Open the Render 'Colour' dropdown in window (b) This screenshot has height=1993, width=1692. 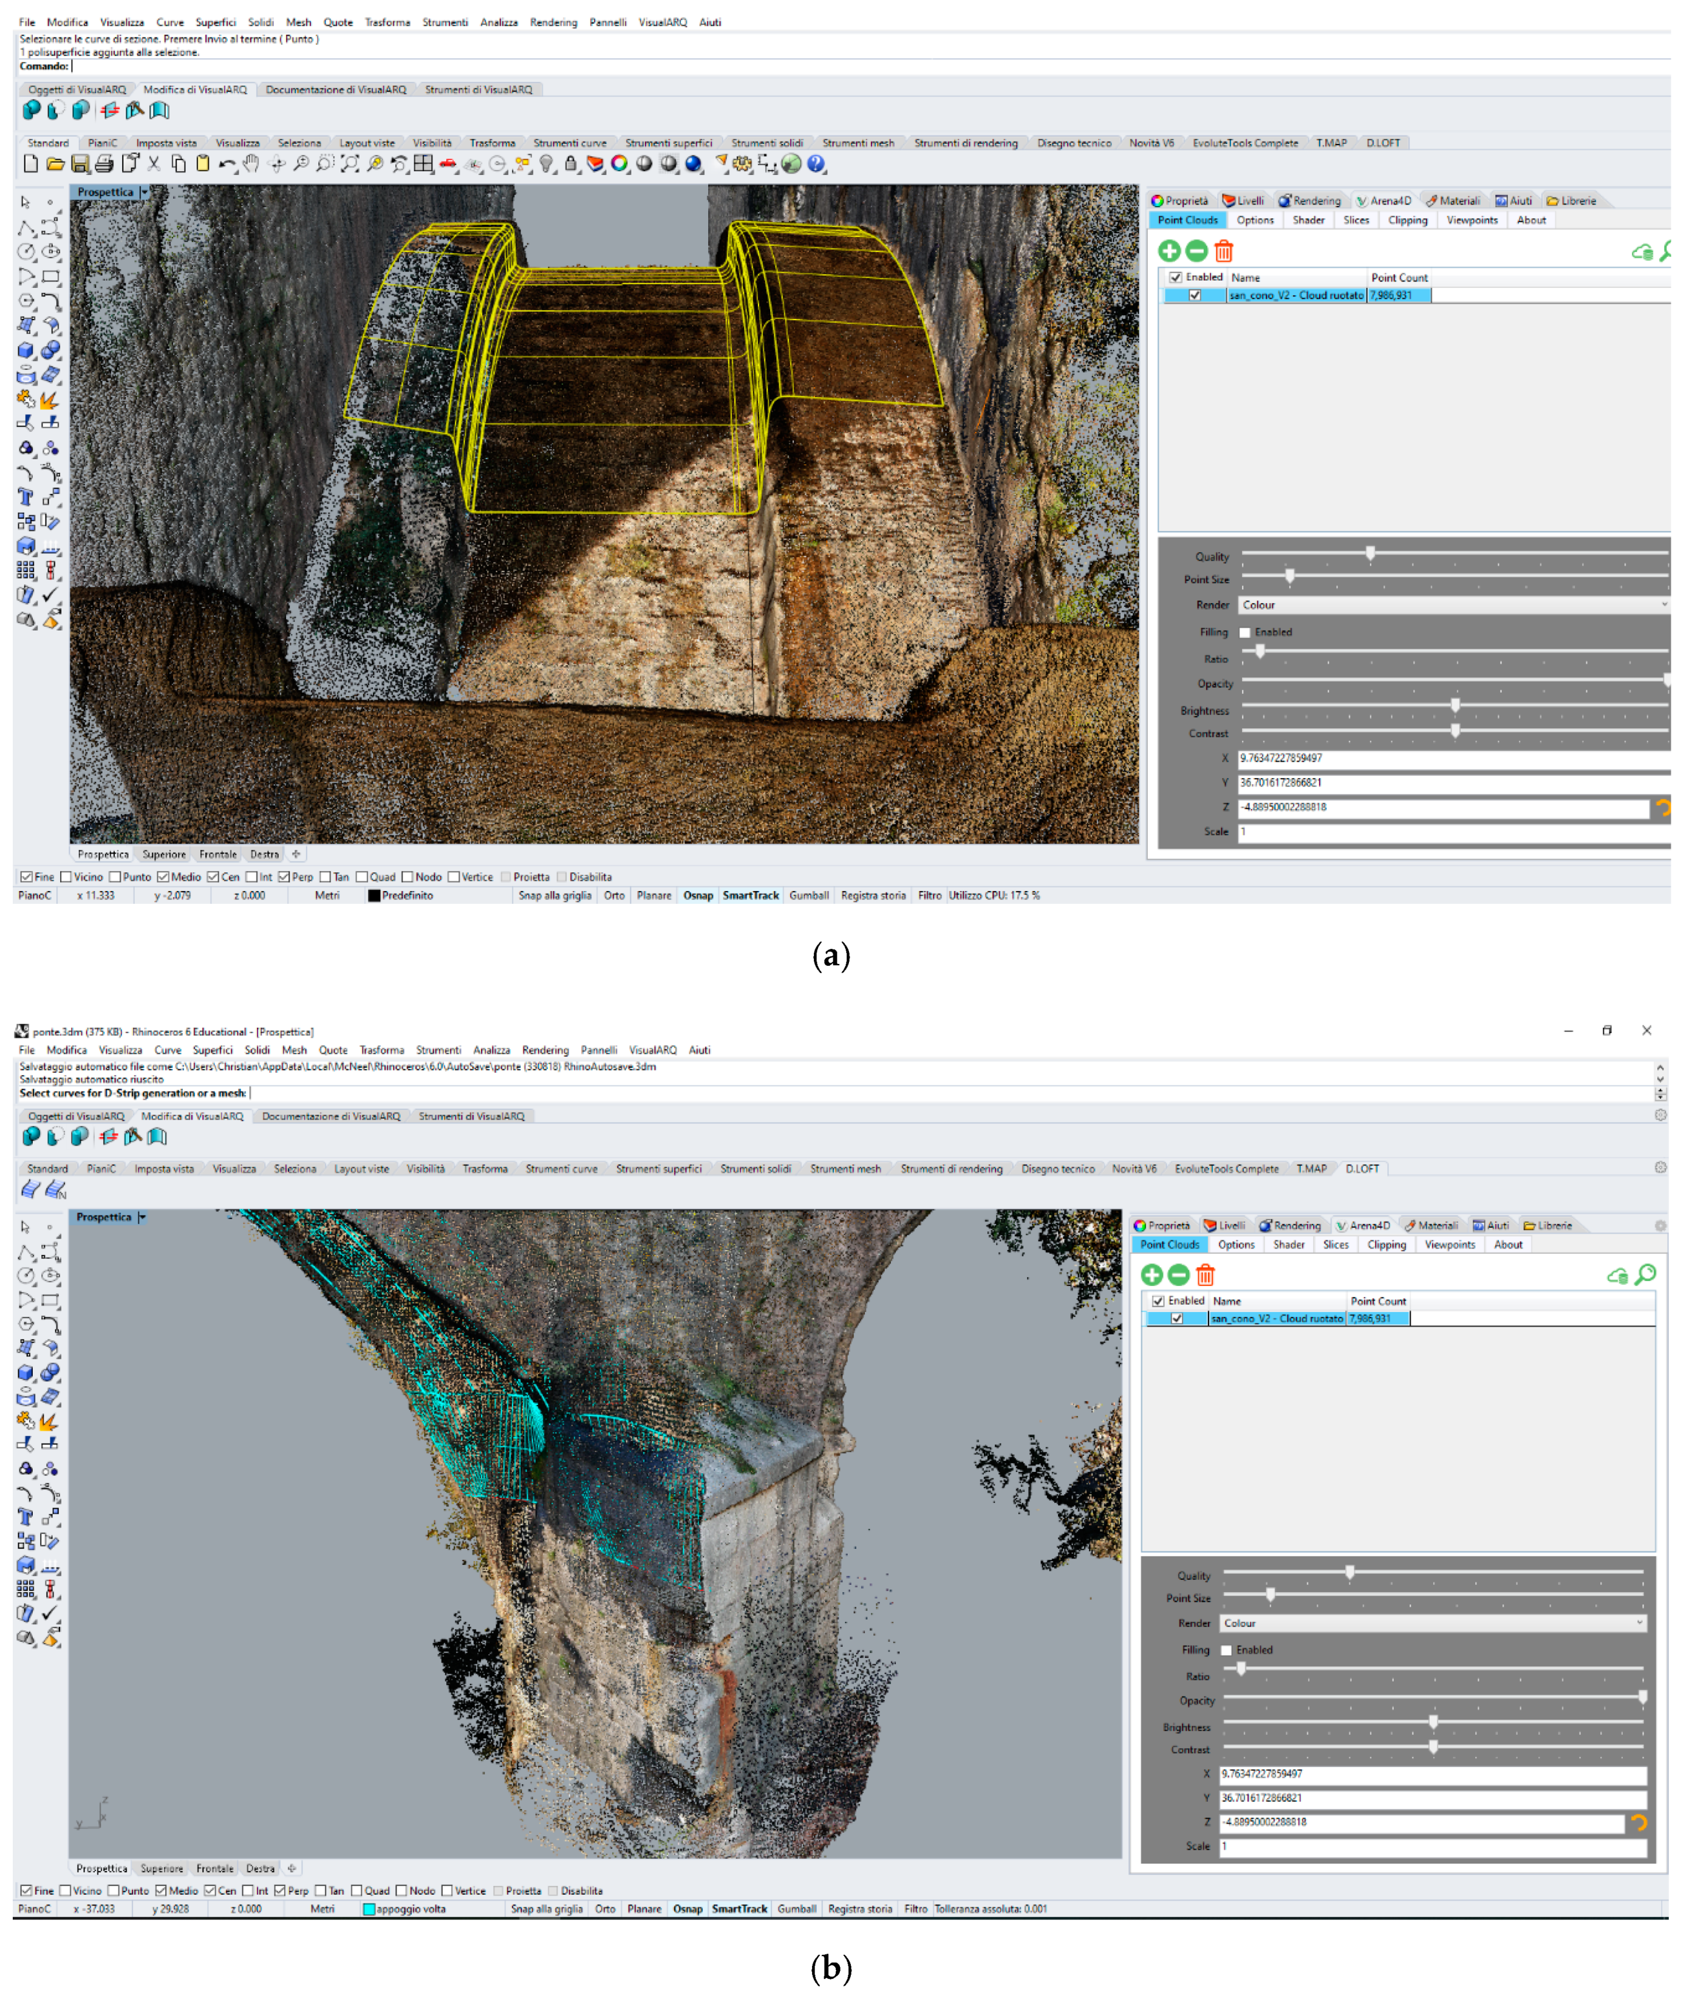1433,1623
